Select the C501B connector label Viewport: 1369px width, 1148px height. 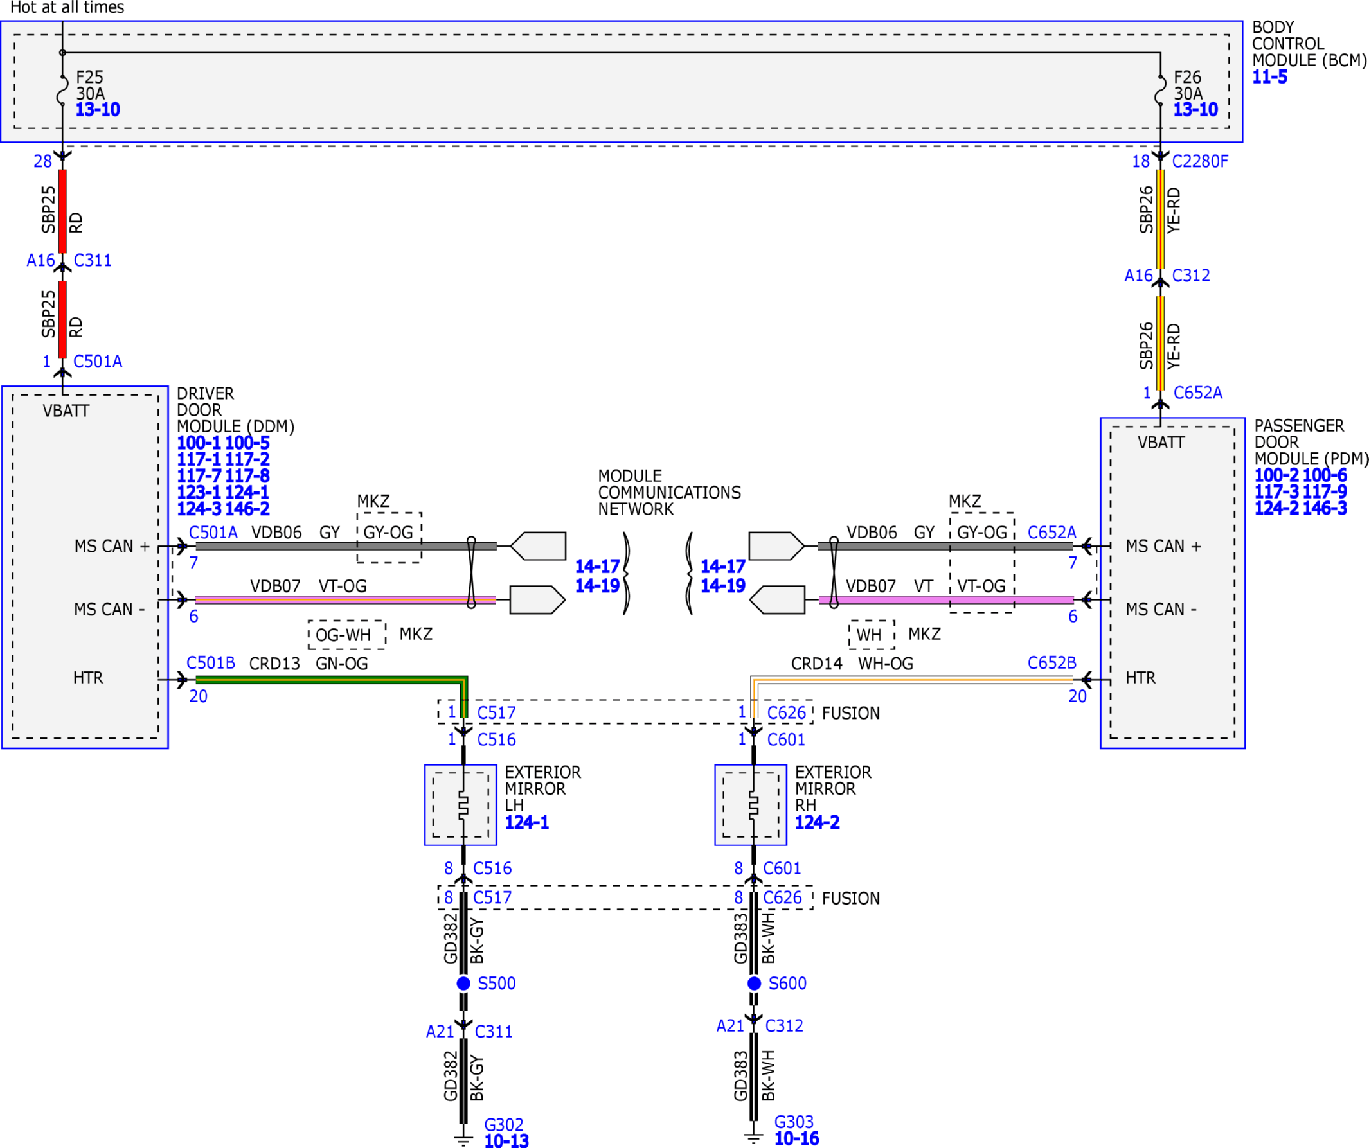[x=211, y=662]
